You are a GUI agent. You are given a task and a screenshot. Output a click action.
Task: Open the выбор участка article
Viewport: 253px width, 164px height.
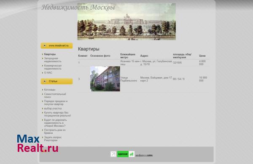click(x=53, y=109)
